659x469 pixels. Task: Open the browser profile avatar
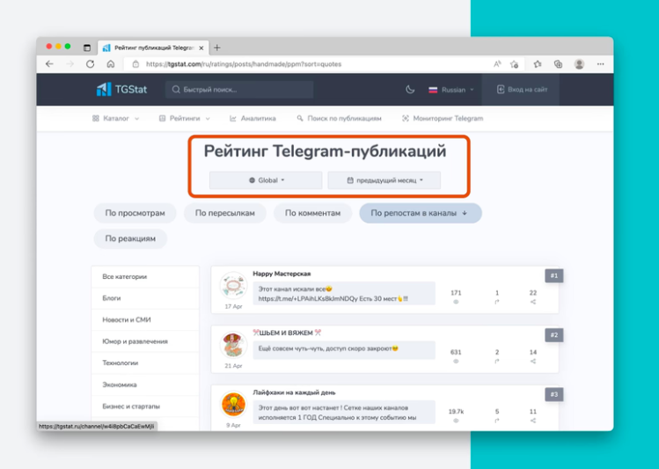coord(579,64)
